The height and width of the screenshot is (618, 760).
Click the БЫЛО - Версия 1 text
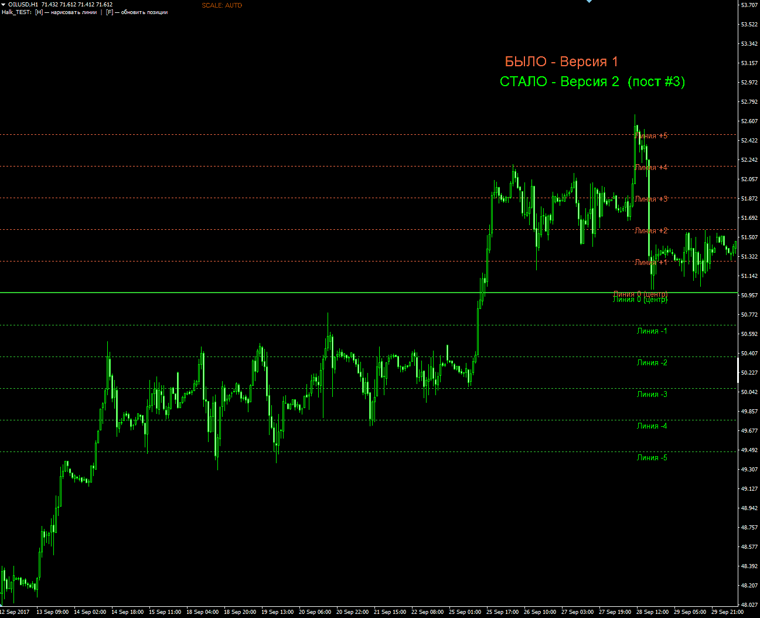(x=561, y=62)
